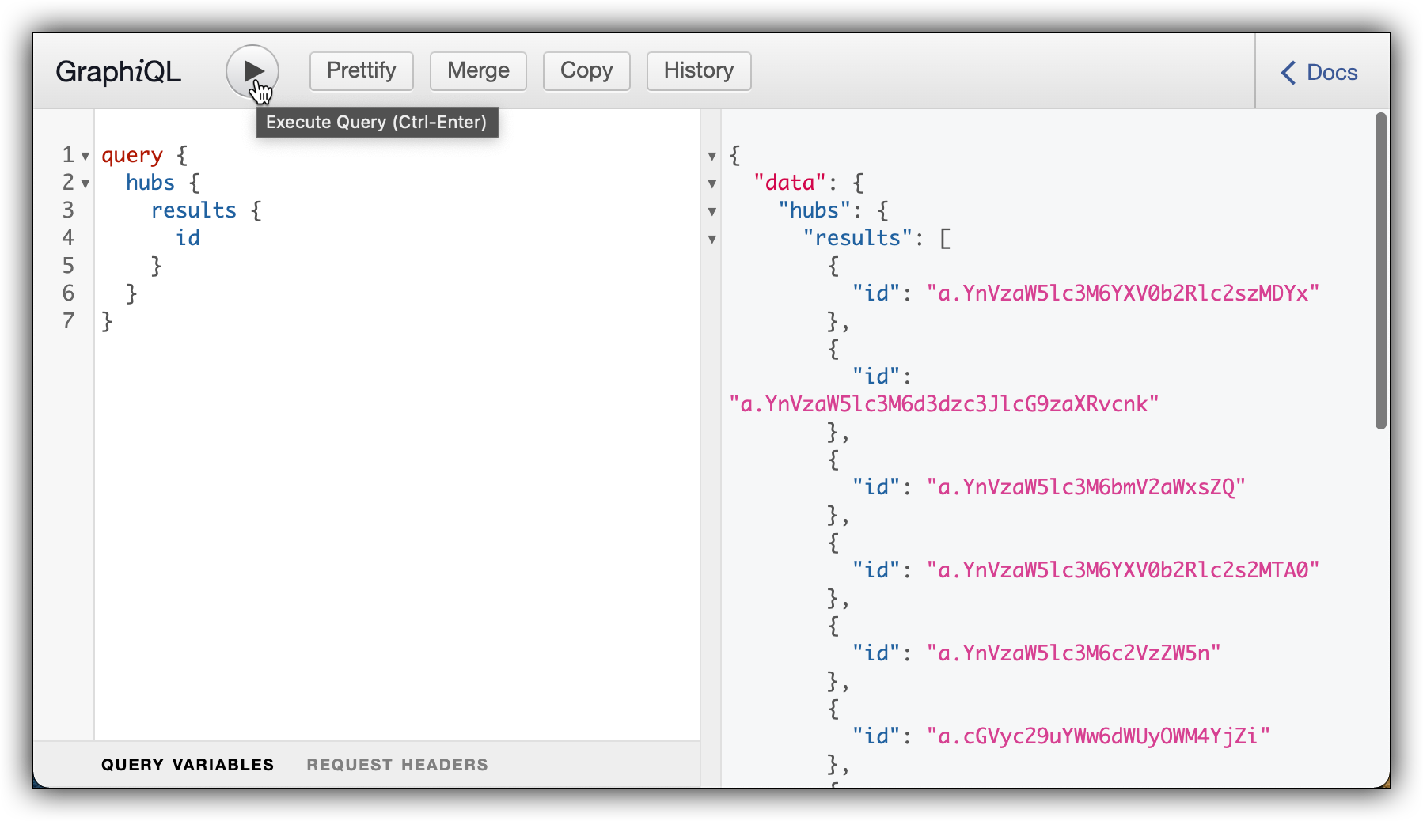The width and height of the screenshot is (1423, 821).
Task: Open the History panel
Action: pos(699,71)
